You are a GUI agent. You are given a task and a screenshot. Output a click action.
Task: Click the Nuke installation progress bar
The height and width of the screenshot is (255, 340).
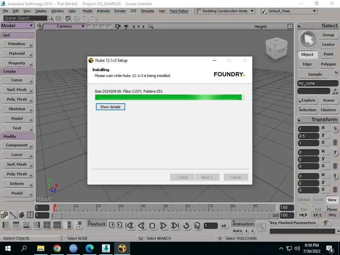(170, 97)
